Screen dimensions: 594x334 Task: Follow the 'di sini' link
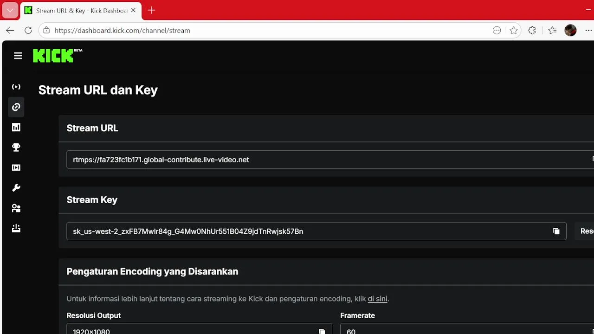click(x=377, y=299)
